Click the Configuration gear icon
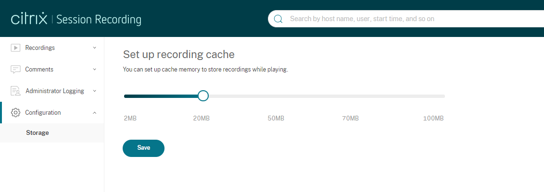The width and height of the screenshot is (544, 192). coord(15,112)
